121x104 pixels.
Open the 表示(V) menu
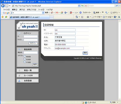pos(22,10)
